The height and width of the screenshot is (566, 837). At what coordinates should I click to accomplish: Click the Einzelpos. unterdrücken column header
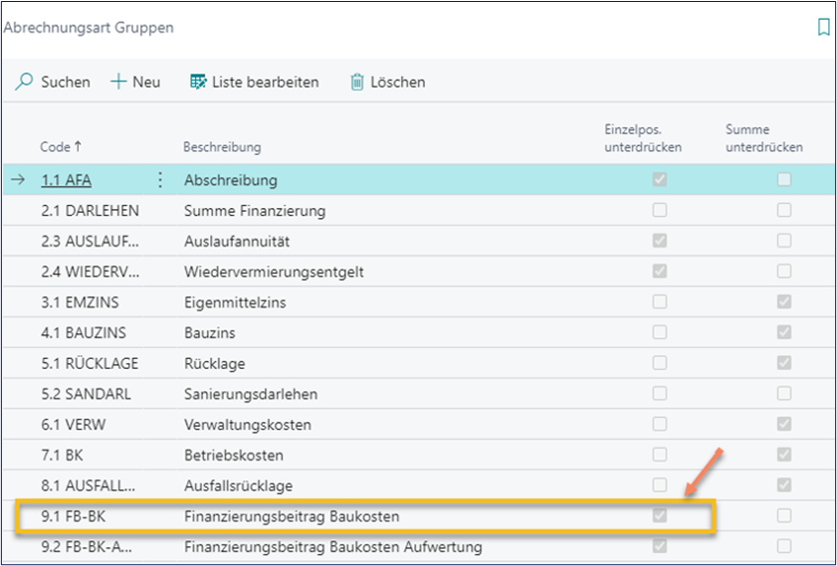(x=643, y=138)
